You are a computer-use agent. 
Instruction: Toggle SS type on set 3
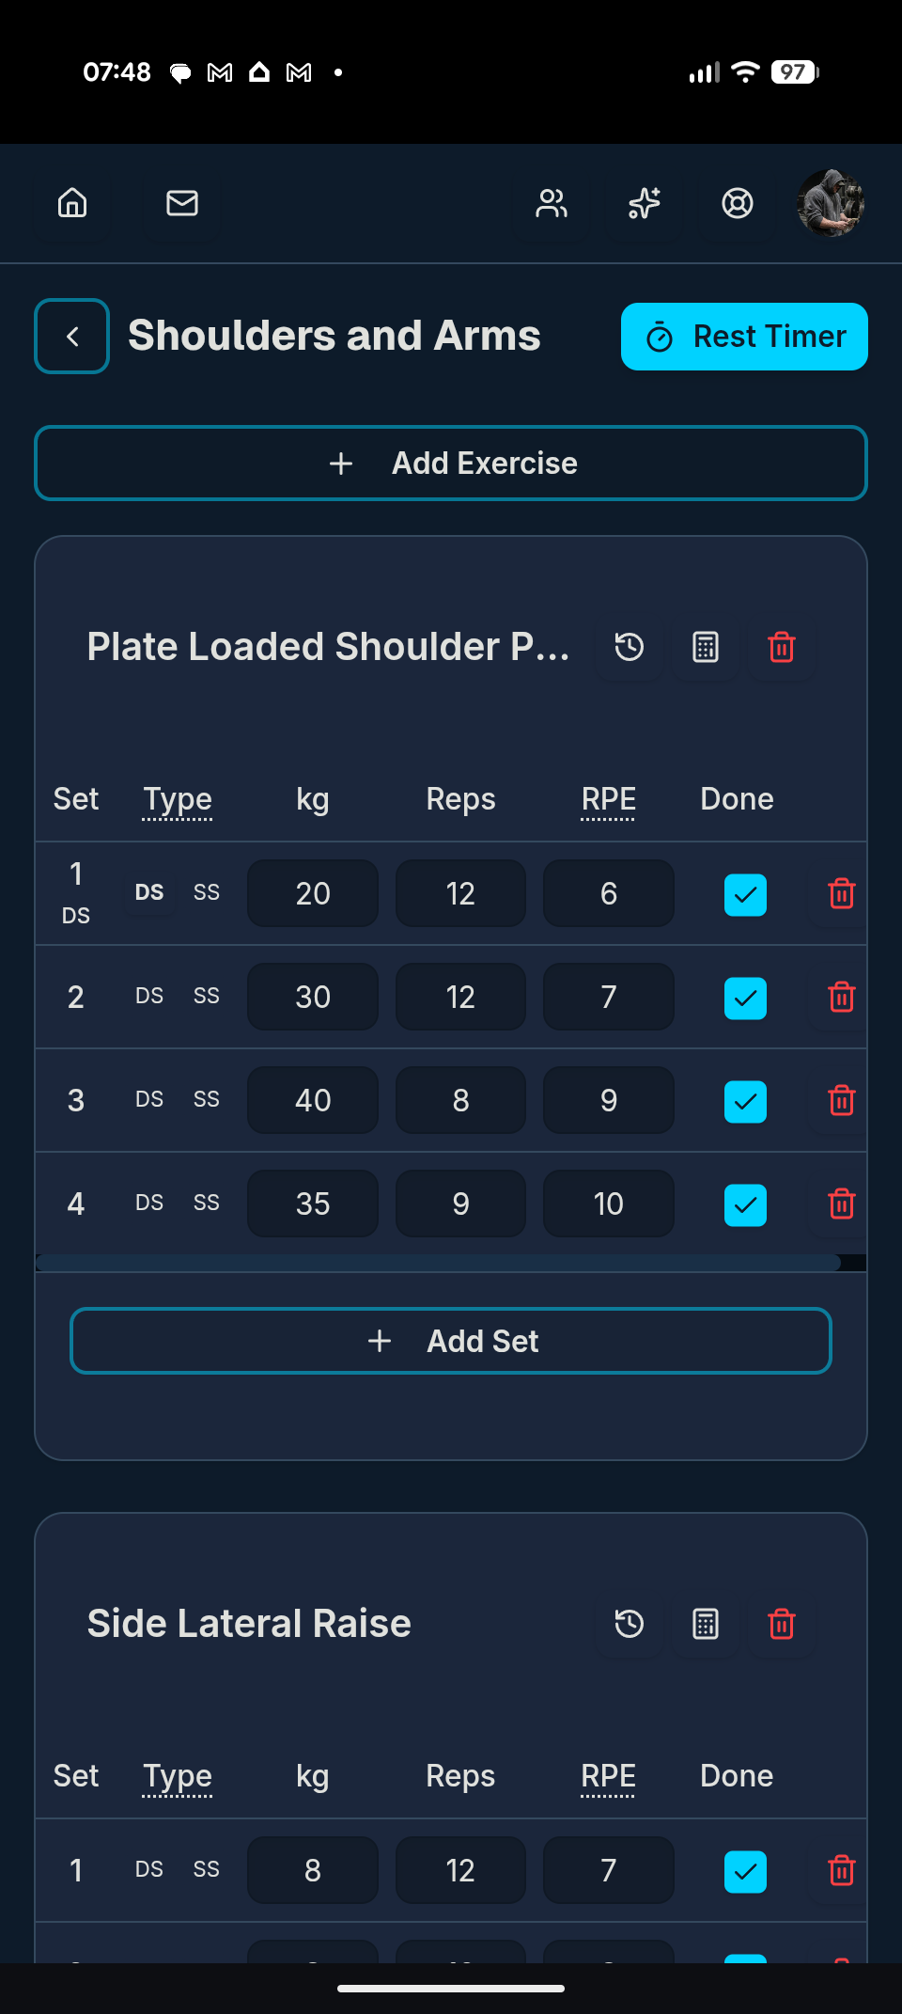pos(207,1099)
